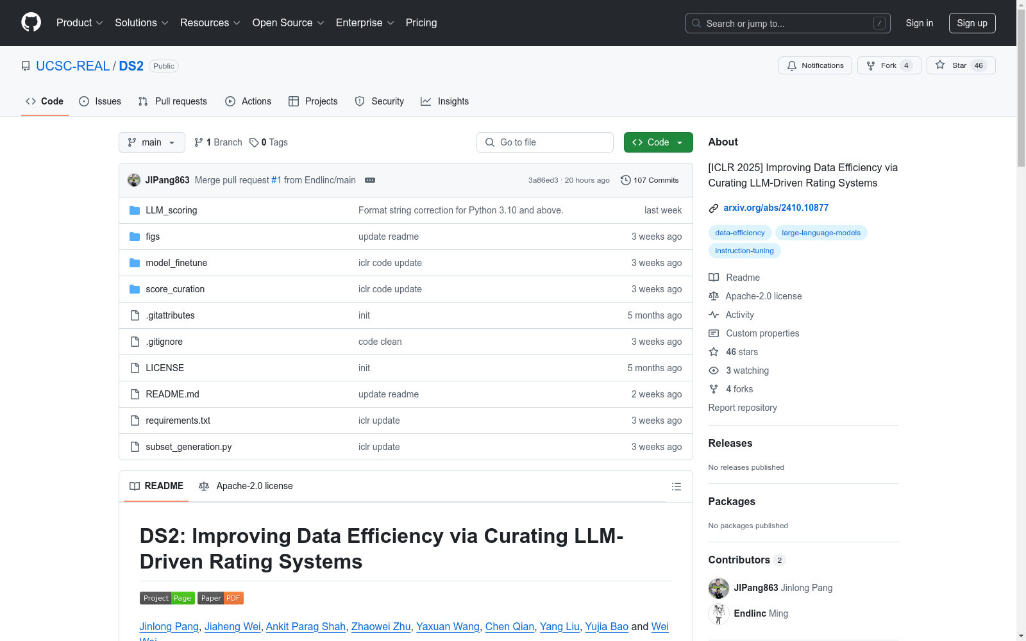1026x641 pixels.
Task: Open the commit message ellipsis expander
Action: click(x=370, y=180)
